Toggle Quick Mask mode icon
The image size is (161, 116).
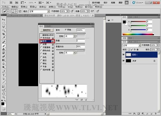pos(3,109)
